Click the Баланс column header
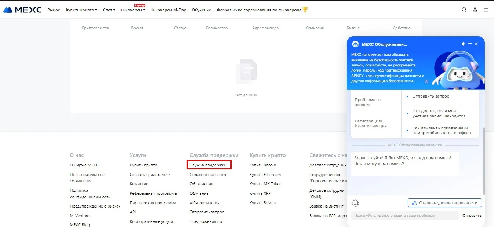The height and width of the screenshot is (227, 494). pos(353,28)
